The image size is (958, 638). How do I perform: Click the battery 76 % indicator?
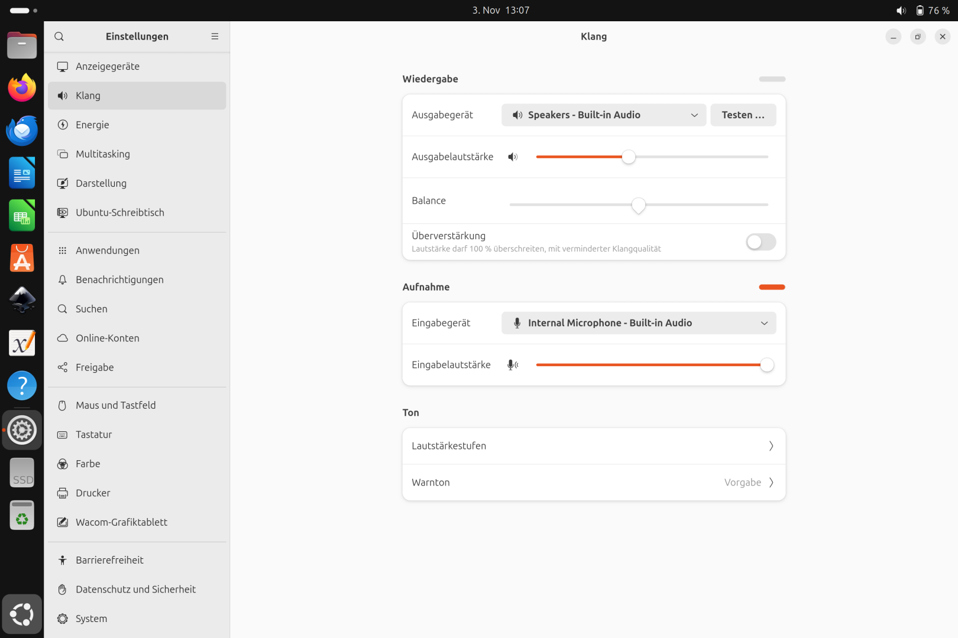933,11
